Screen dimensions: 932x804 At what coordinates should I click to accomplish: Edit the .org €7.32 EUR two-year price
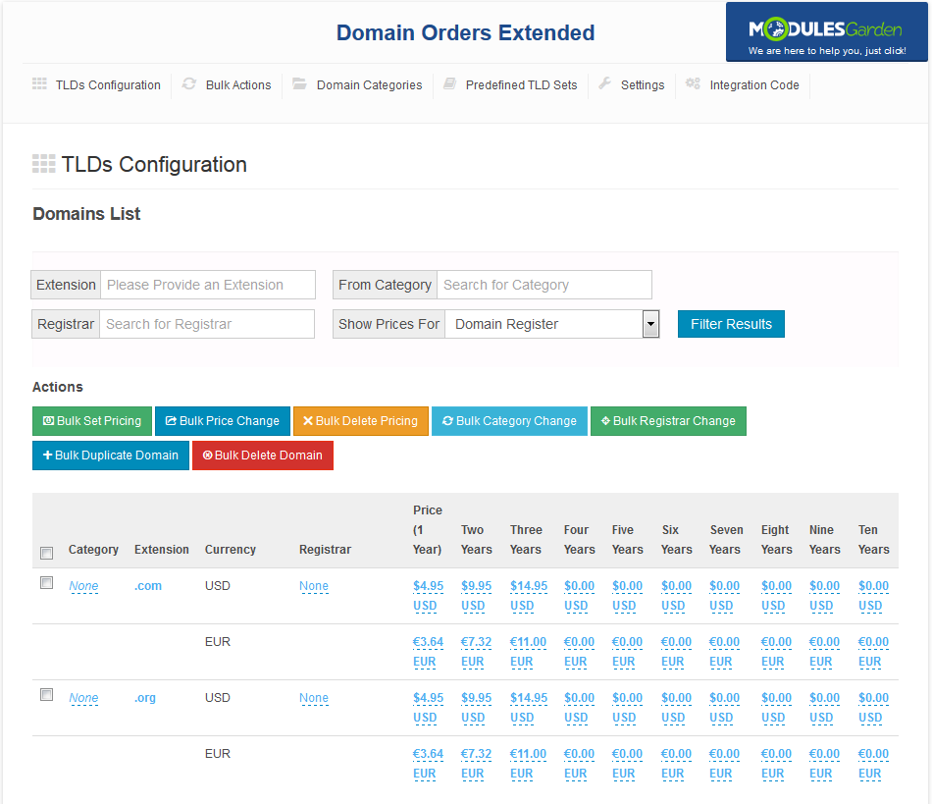476,763
